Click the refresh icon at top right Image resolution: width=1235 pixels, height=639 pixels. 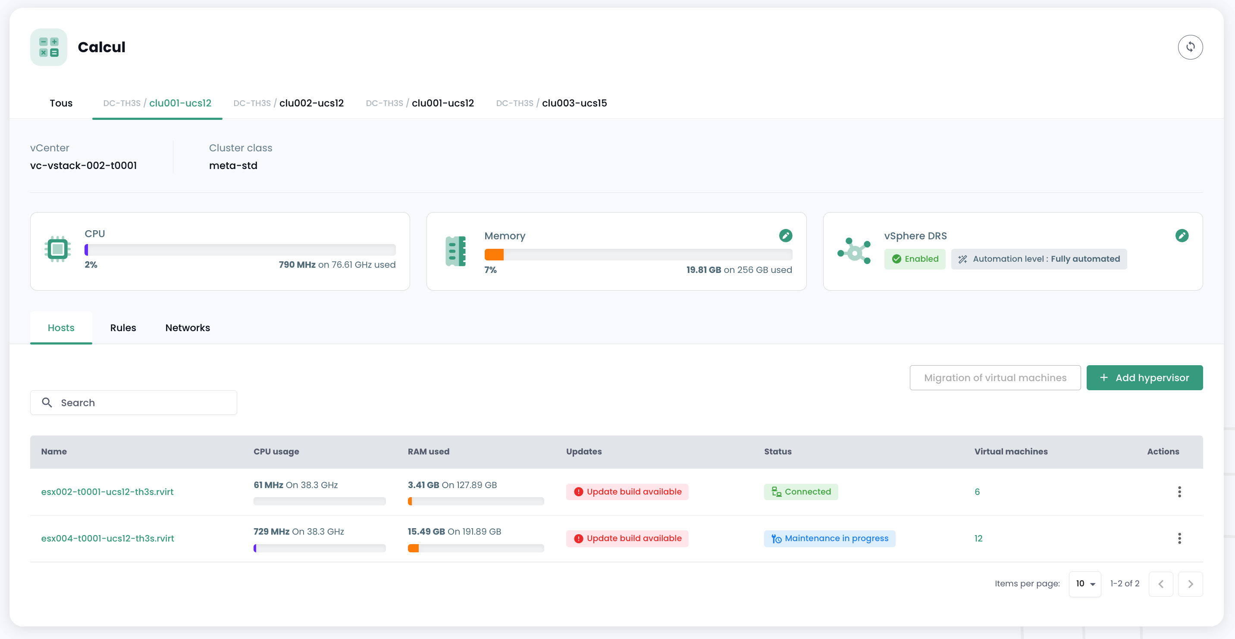click(x=1190, y=47)
